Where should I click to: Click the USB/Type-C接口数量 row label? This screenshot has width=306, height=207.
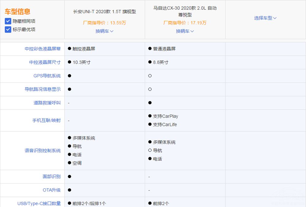(x=39, y=203)
